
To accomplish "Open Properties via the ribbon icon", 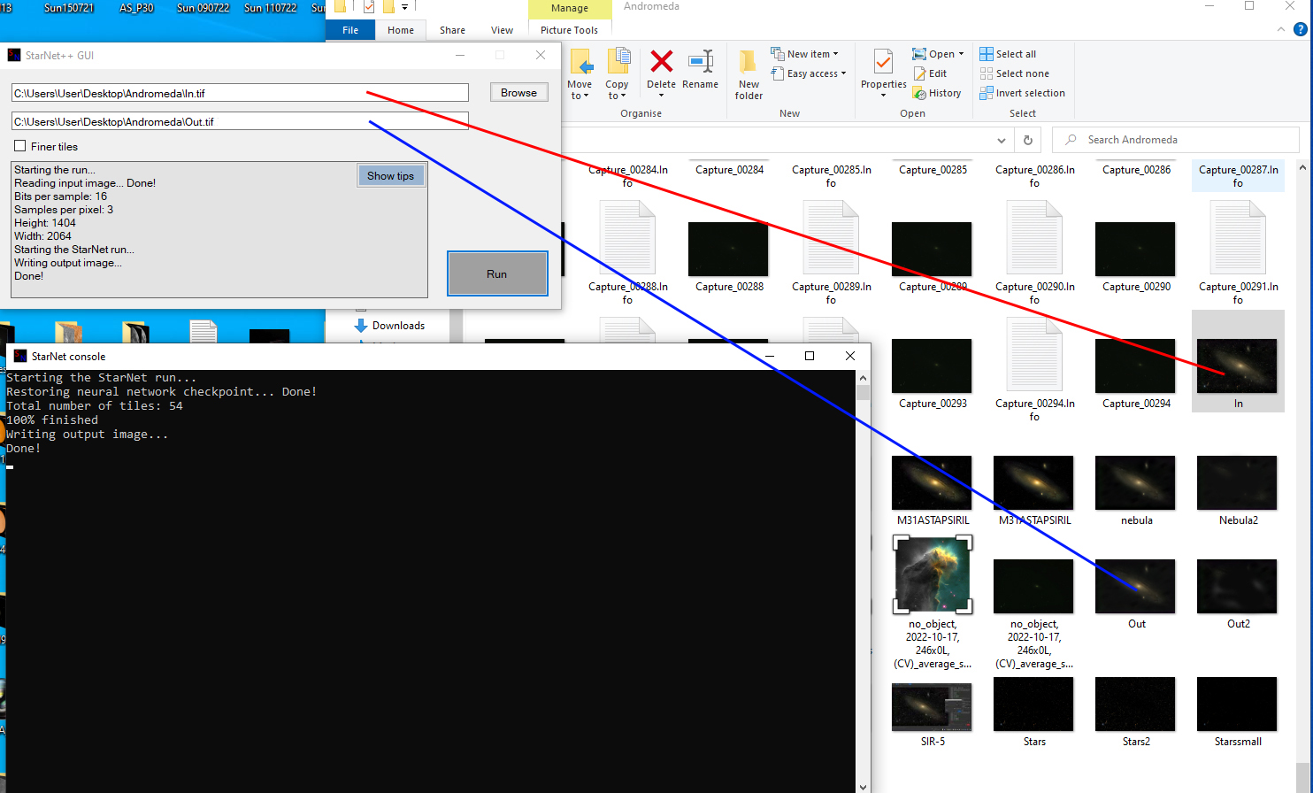I will coord(883,64).
